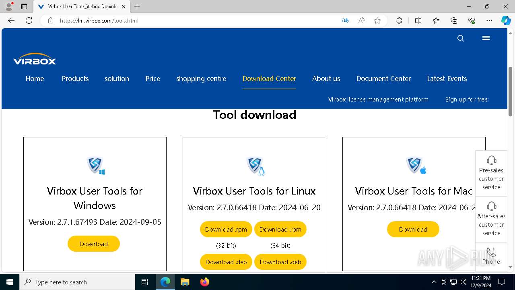Screen dimensions: 515x290
Task: Click the Mac apple shield icon
Action: point(416,165)
